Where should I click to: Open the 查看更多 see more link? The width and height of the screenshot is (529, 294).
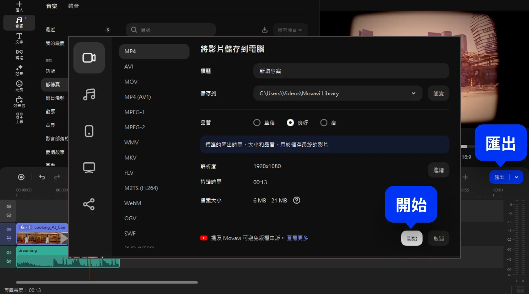[297, 238]
